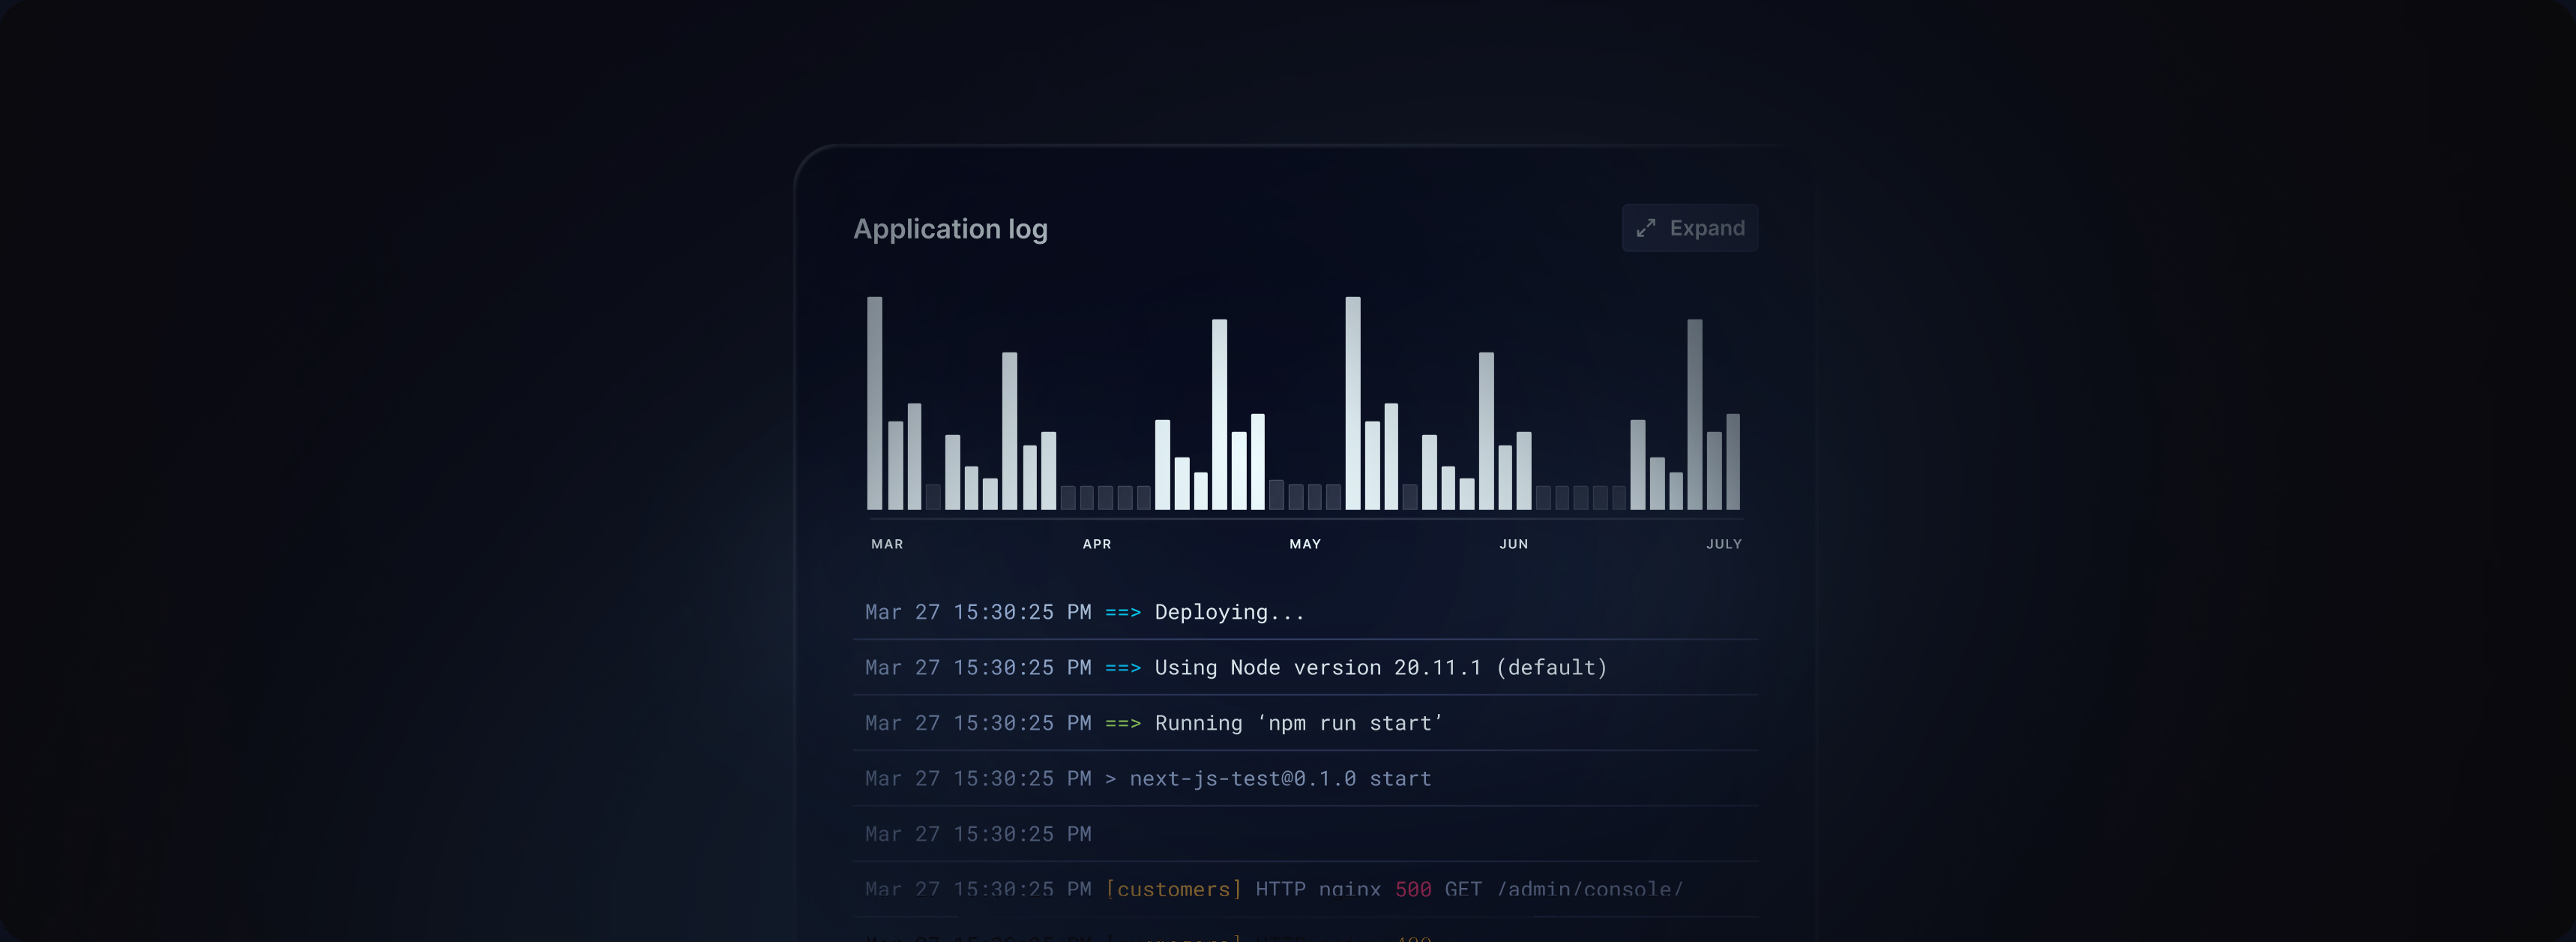Click the tallest chart bar after MAY
Image resolution: width=2576 pixels, height=942 pixels.
[x=1352, y=403]
